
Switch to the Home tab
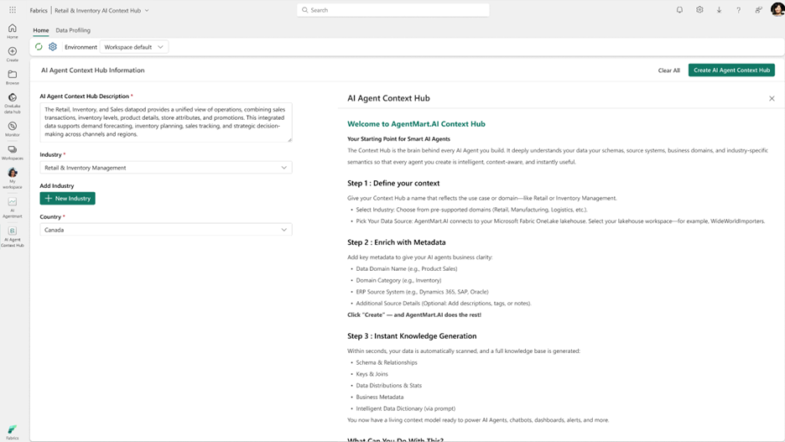coord(41,30)
